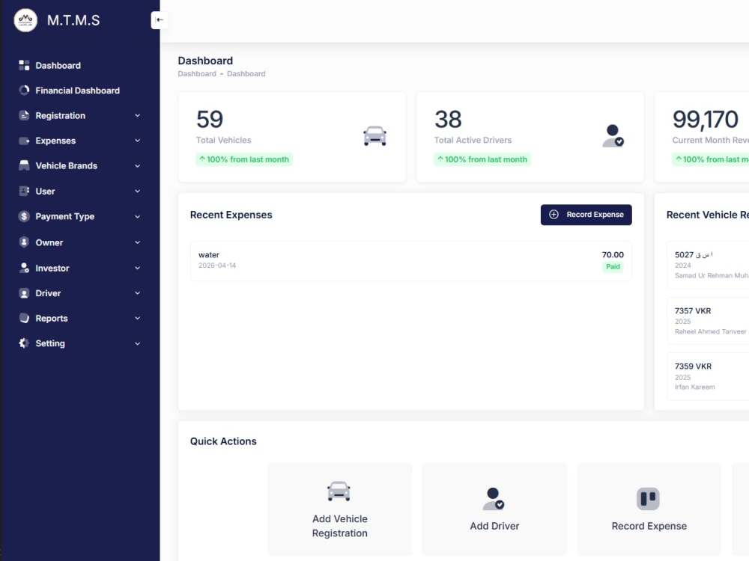Click the Setting gear icon
The image size is (749, 561).
24,343
